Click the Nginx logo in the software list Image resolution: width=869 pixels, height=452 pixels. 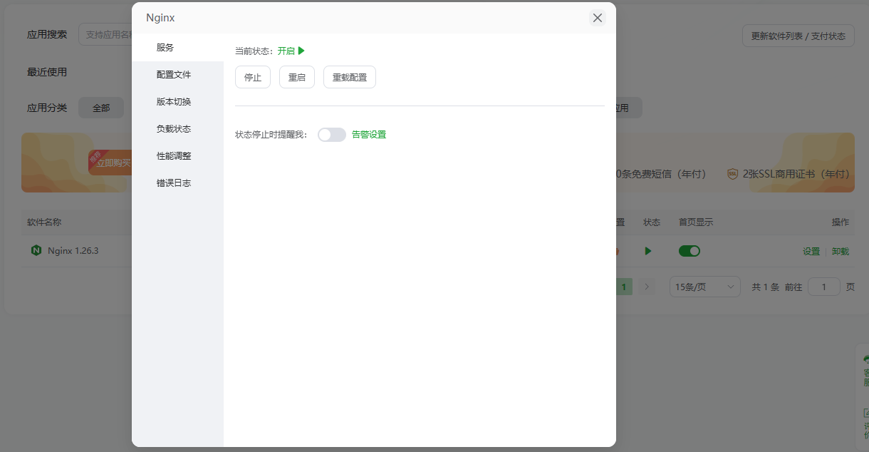click(x=37, y=251)
